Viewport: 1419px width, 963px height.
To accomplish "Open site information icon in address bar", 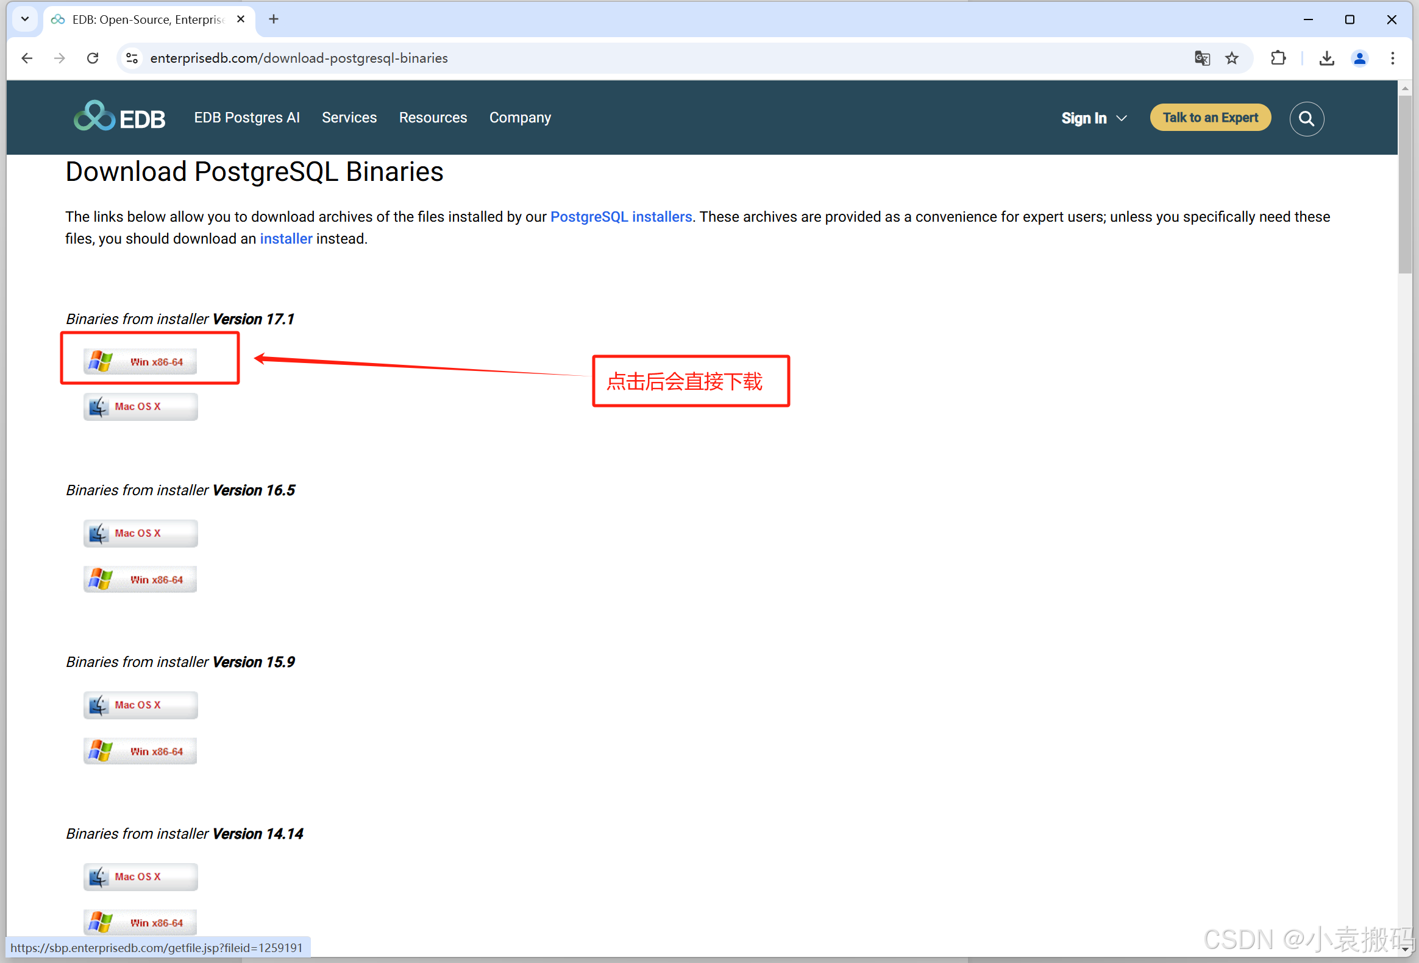I will [132, 58].
